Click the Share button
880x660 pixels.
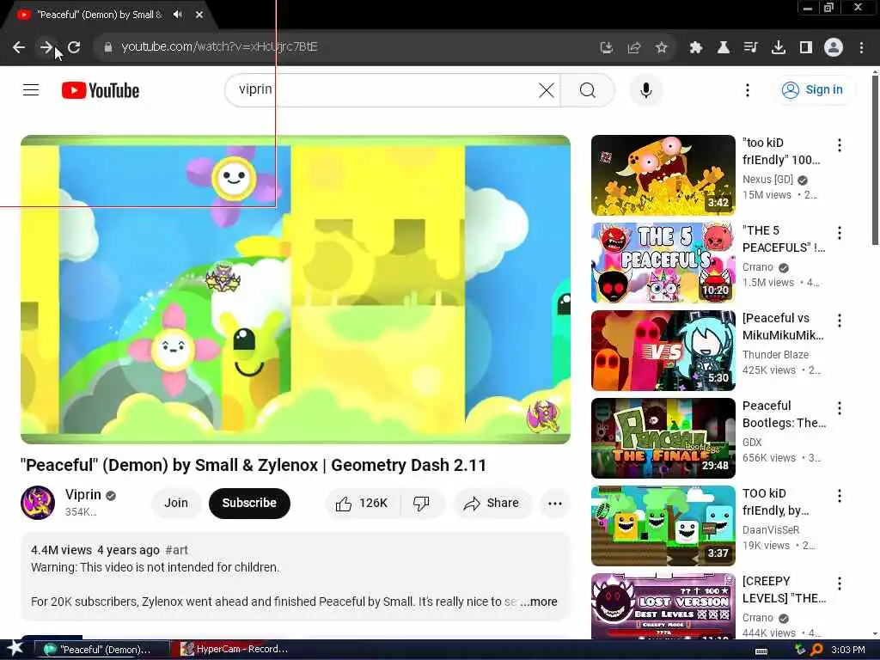[x=491, y=504]
